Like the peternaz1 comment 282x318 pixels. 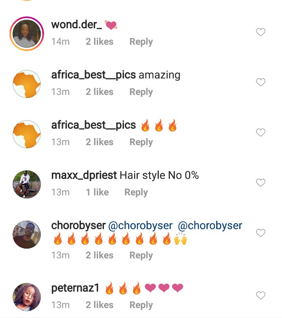click(x=261, y=295)
